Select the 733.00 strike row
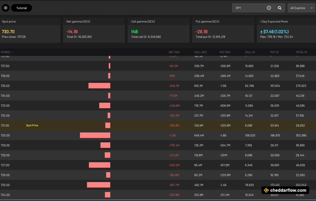 tap(158, 105)
